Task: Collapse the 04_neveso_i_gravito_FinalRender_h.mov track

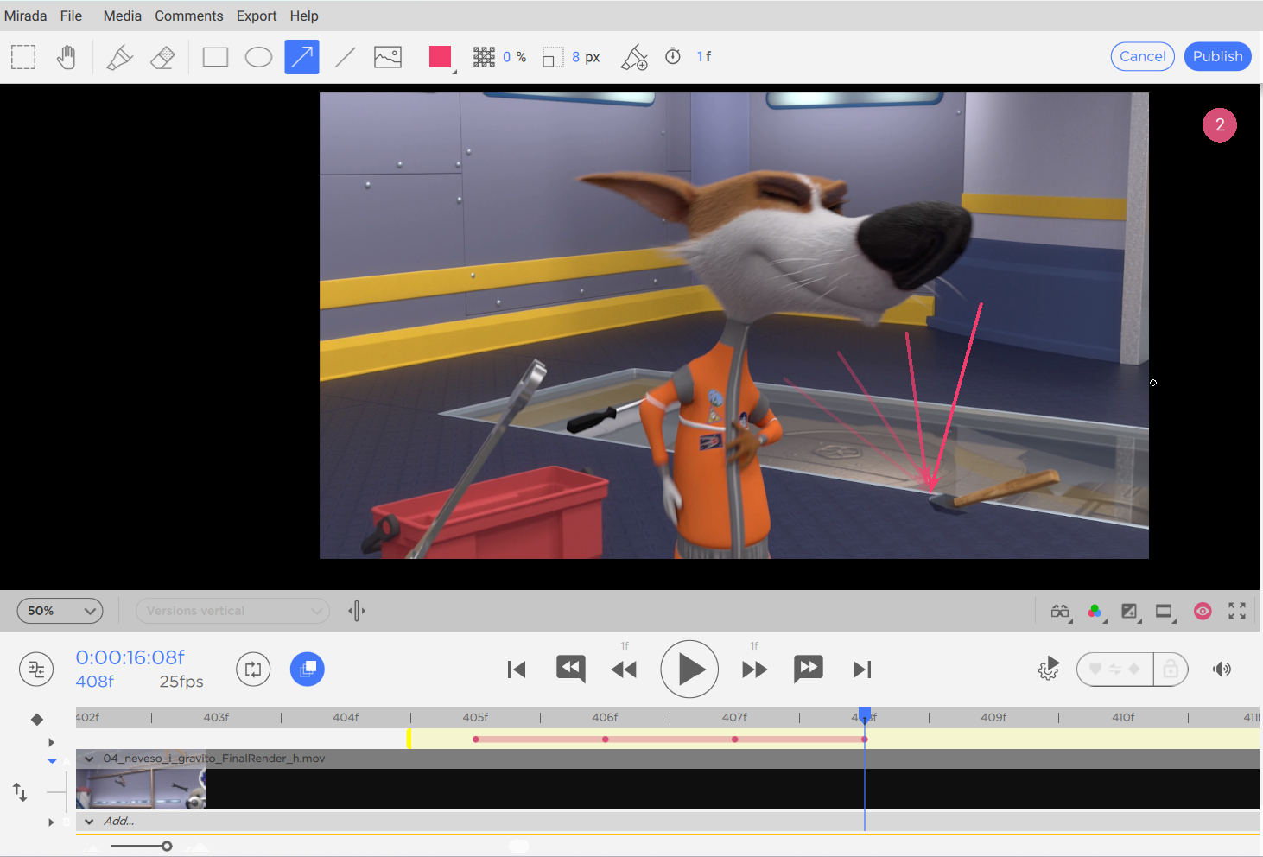Action: coord(89,759)
